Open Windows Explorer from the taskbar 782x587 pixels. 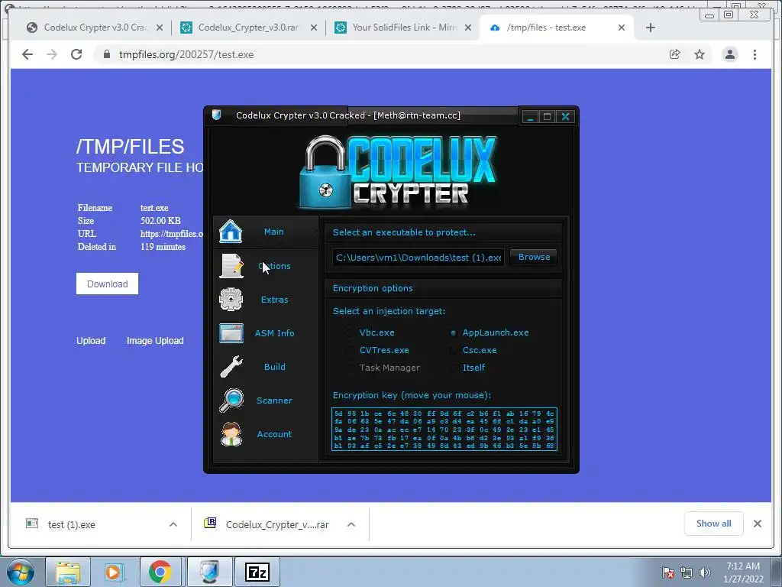click(68, 572)
